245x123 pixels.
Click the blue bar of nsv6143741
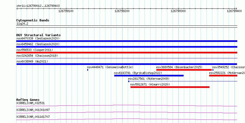click(x=149, y=76)
